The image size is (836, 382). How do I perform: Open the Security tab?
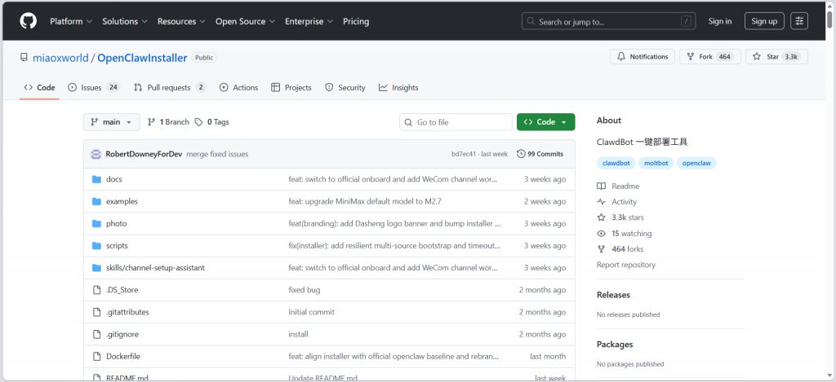click(345, 87)
